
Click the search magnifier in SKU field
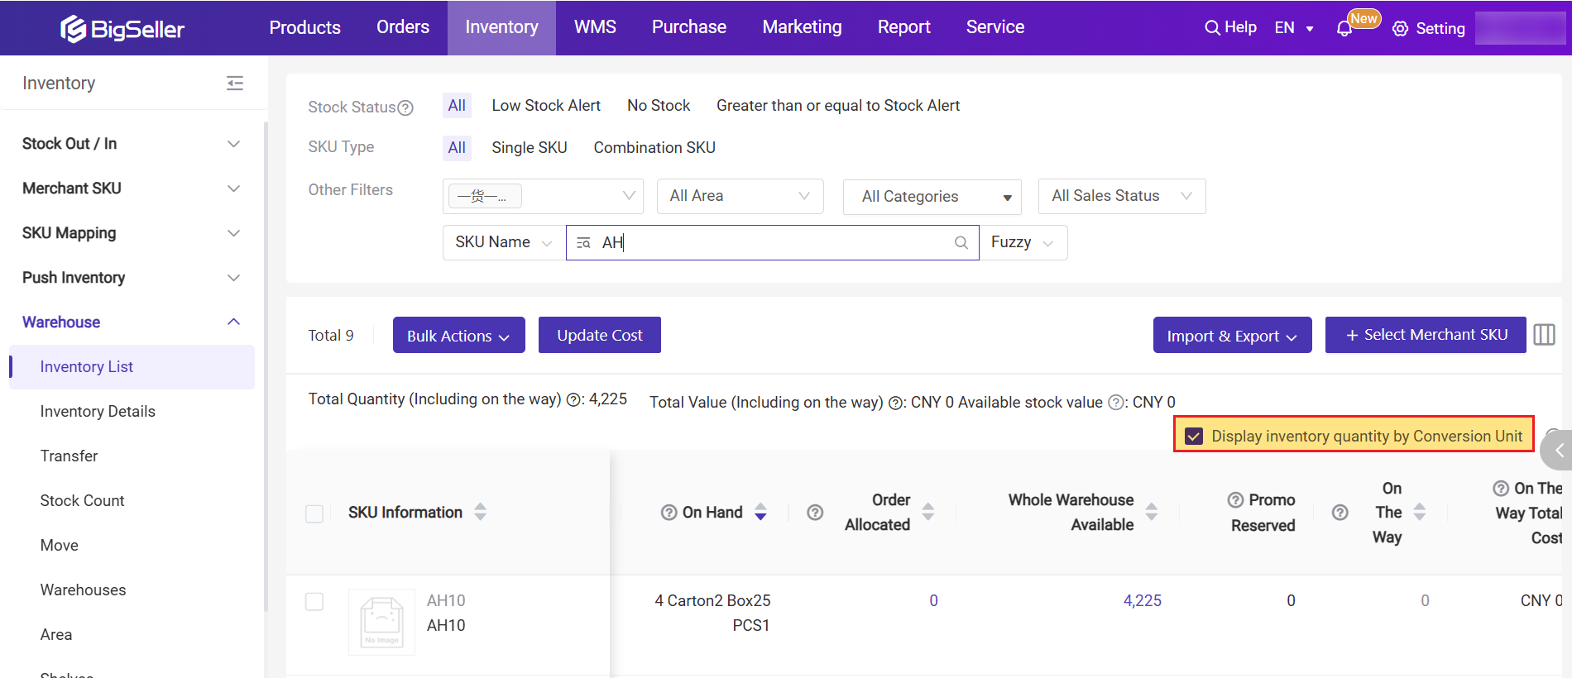pos(961,242)
